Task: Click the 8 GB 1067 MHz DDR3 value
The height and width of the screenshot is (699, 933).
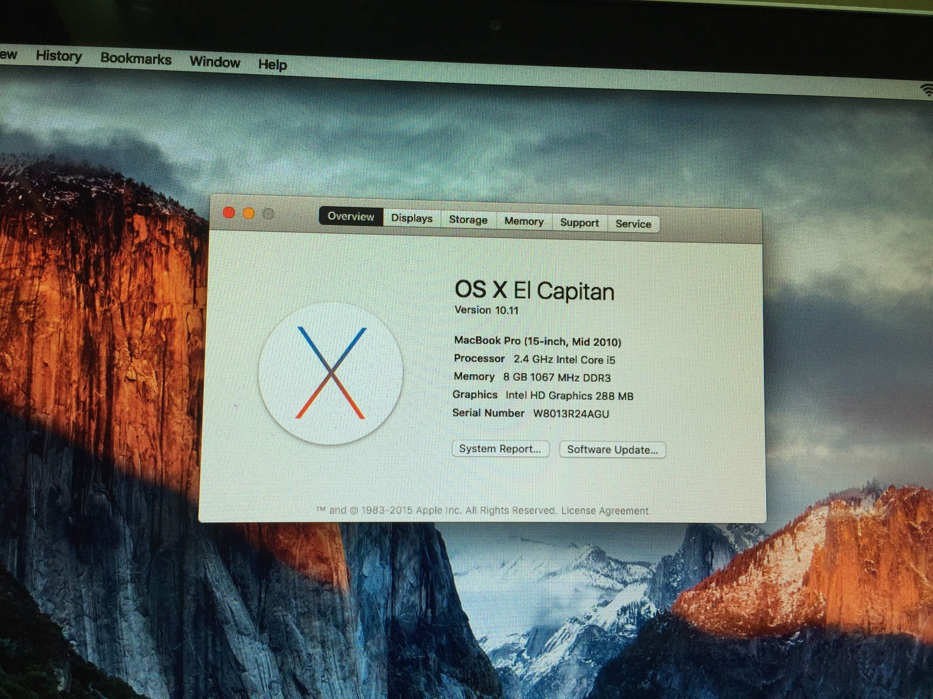Action: point(557,378)
